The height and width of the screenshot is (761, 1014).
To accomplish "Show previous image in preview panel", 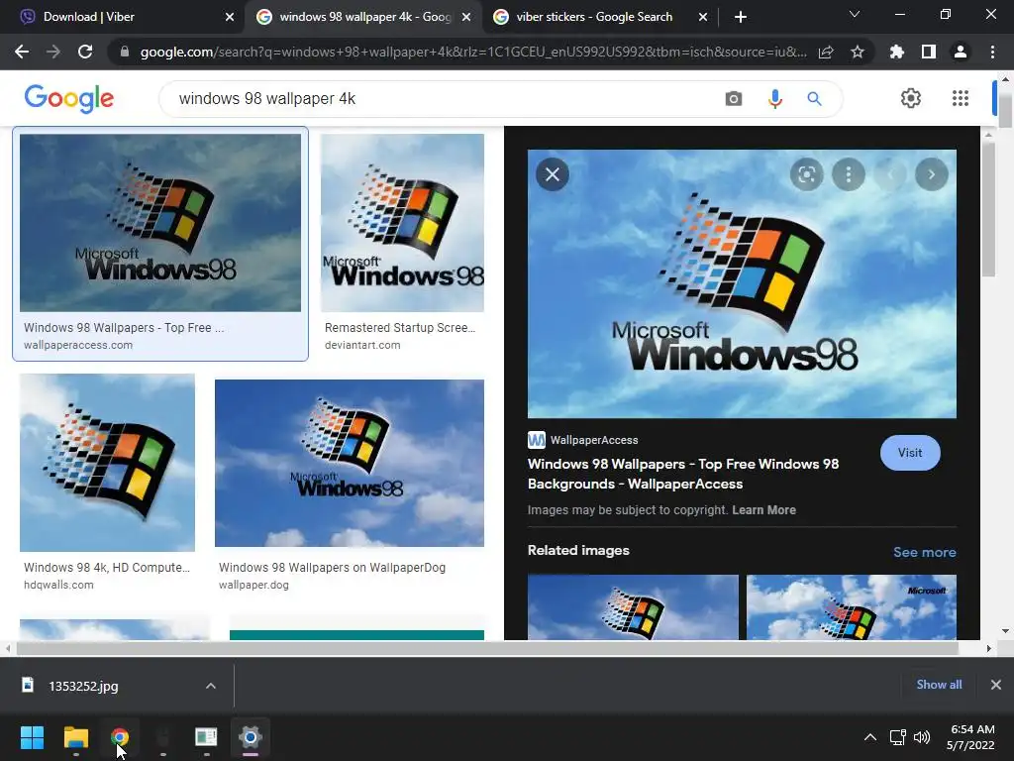I will pos(890,174).
